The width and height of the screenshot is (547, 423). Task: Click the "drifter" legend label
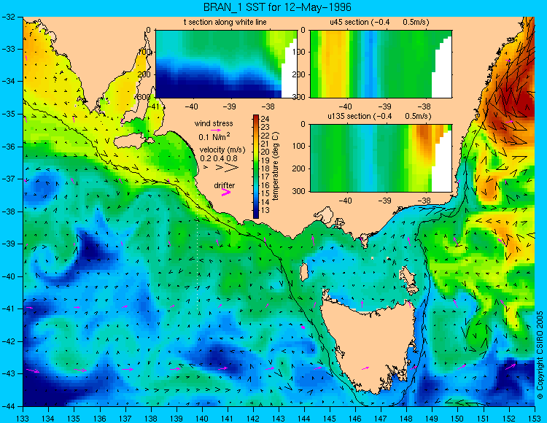[x=225, y=185]
